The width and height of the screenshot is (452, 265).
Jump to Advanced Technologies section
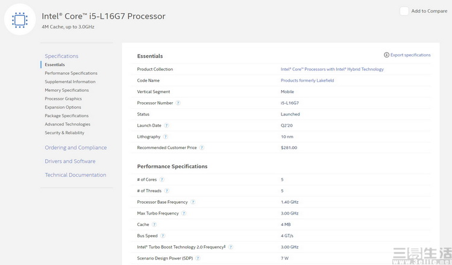[x=67, y=124]
